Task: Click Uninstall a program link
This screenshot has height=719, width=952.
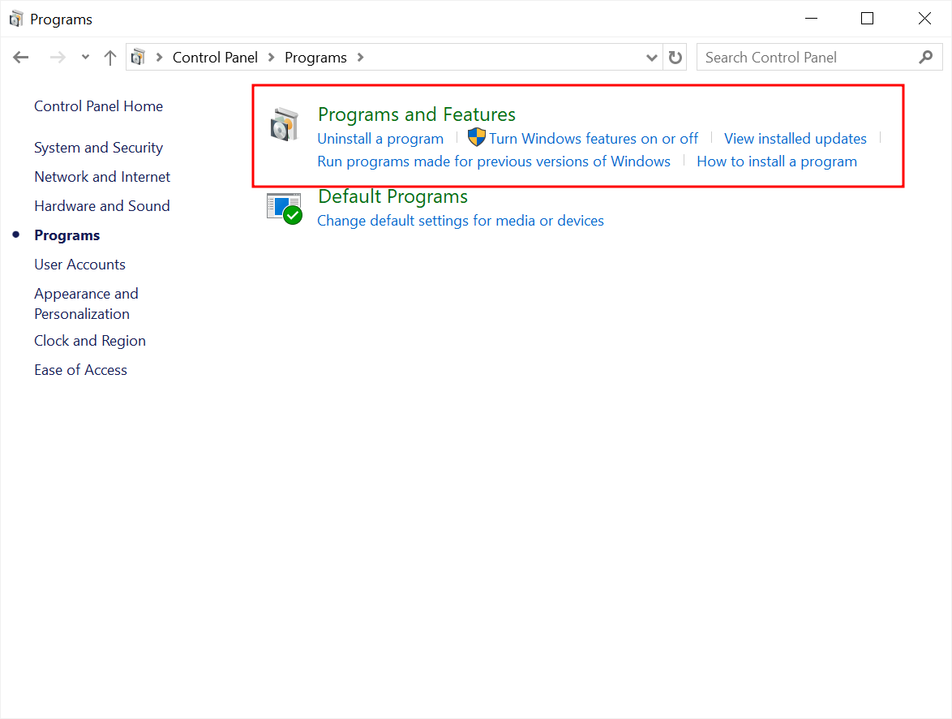Action: click(x=380, y=139)
